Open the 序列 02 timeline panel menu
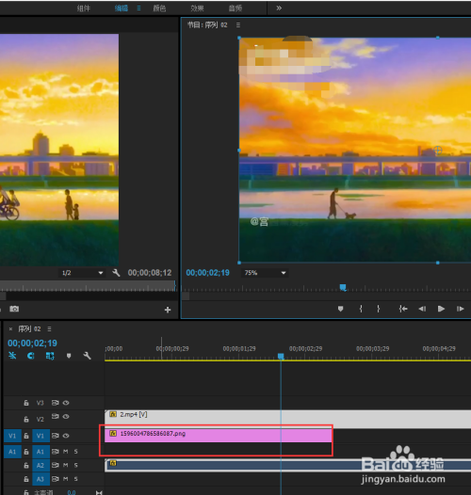471x495 pixels. [x=49, y=329]
